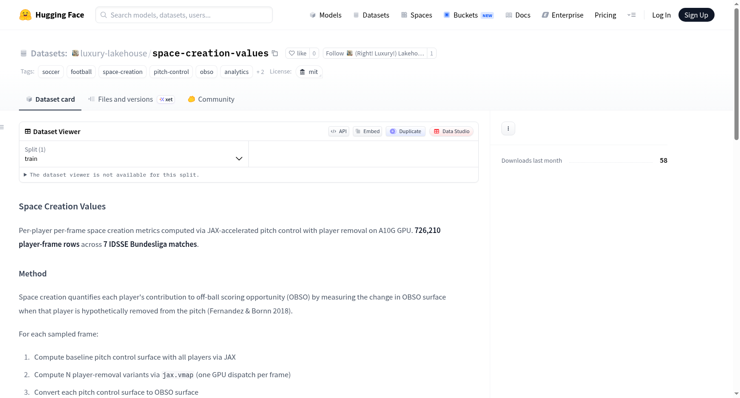Click the football tag
740x398 pixels.
[x=81, y=72]
